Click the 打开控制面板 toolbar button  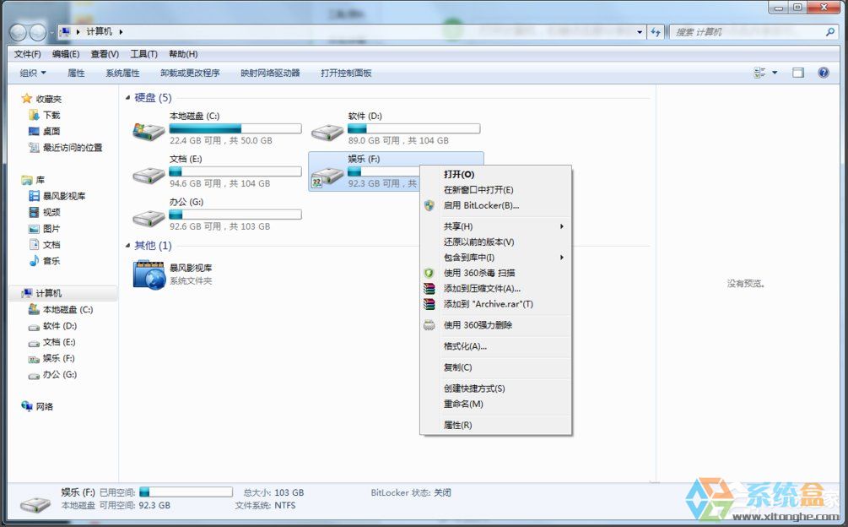[346, 73]
